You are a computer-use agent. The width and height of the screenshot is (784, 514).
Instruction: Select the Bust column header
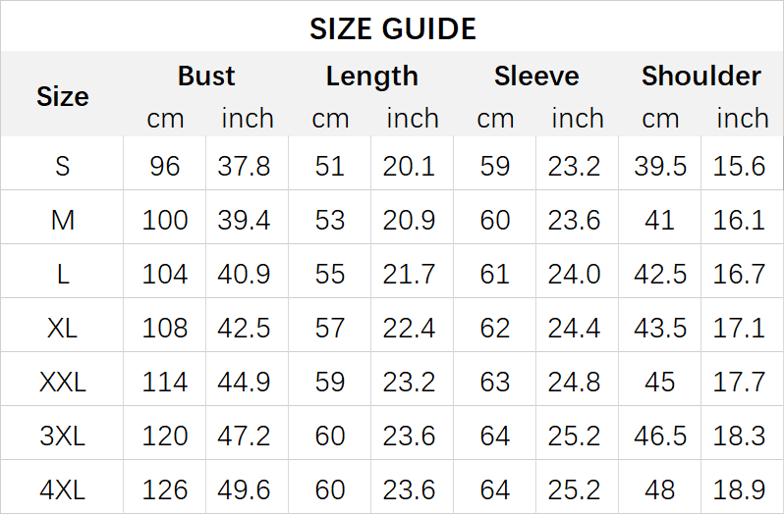(x=206, y=77)
